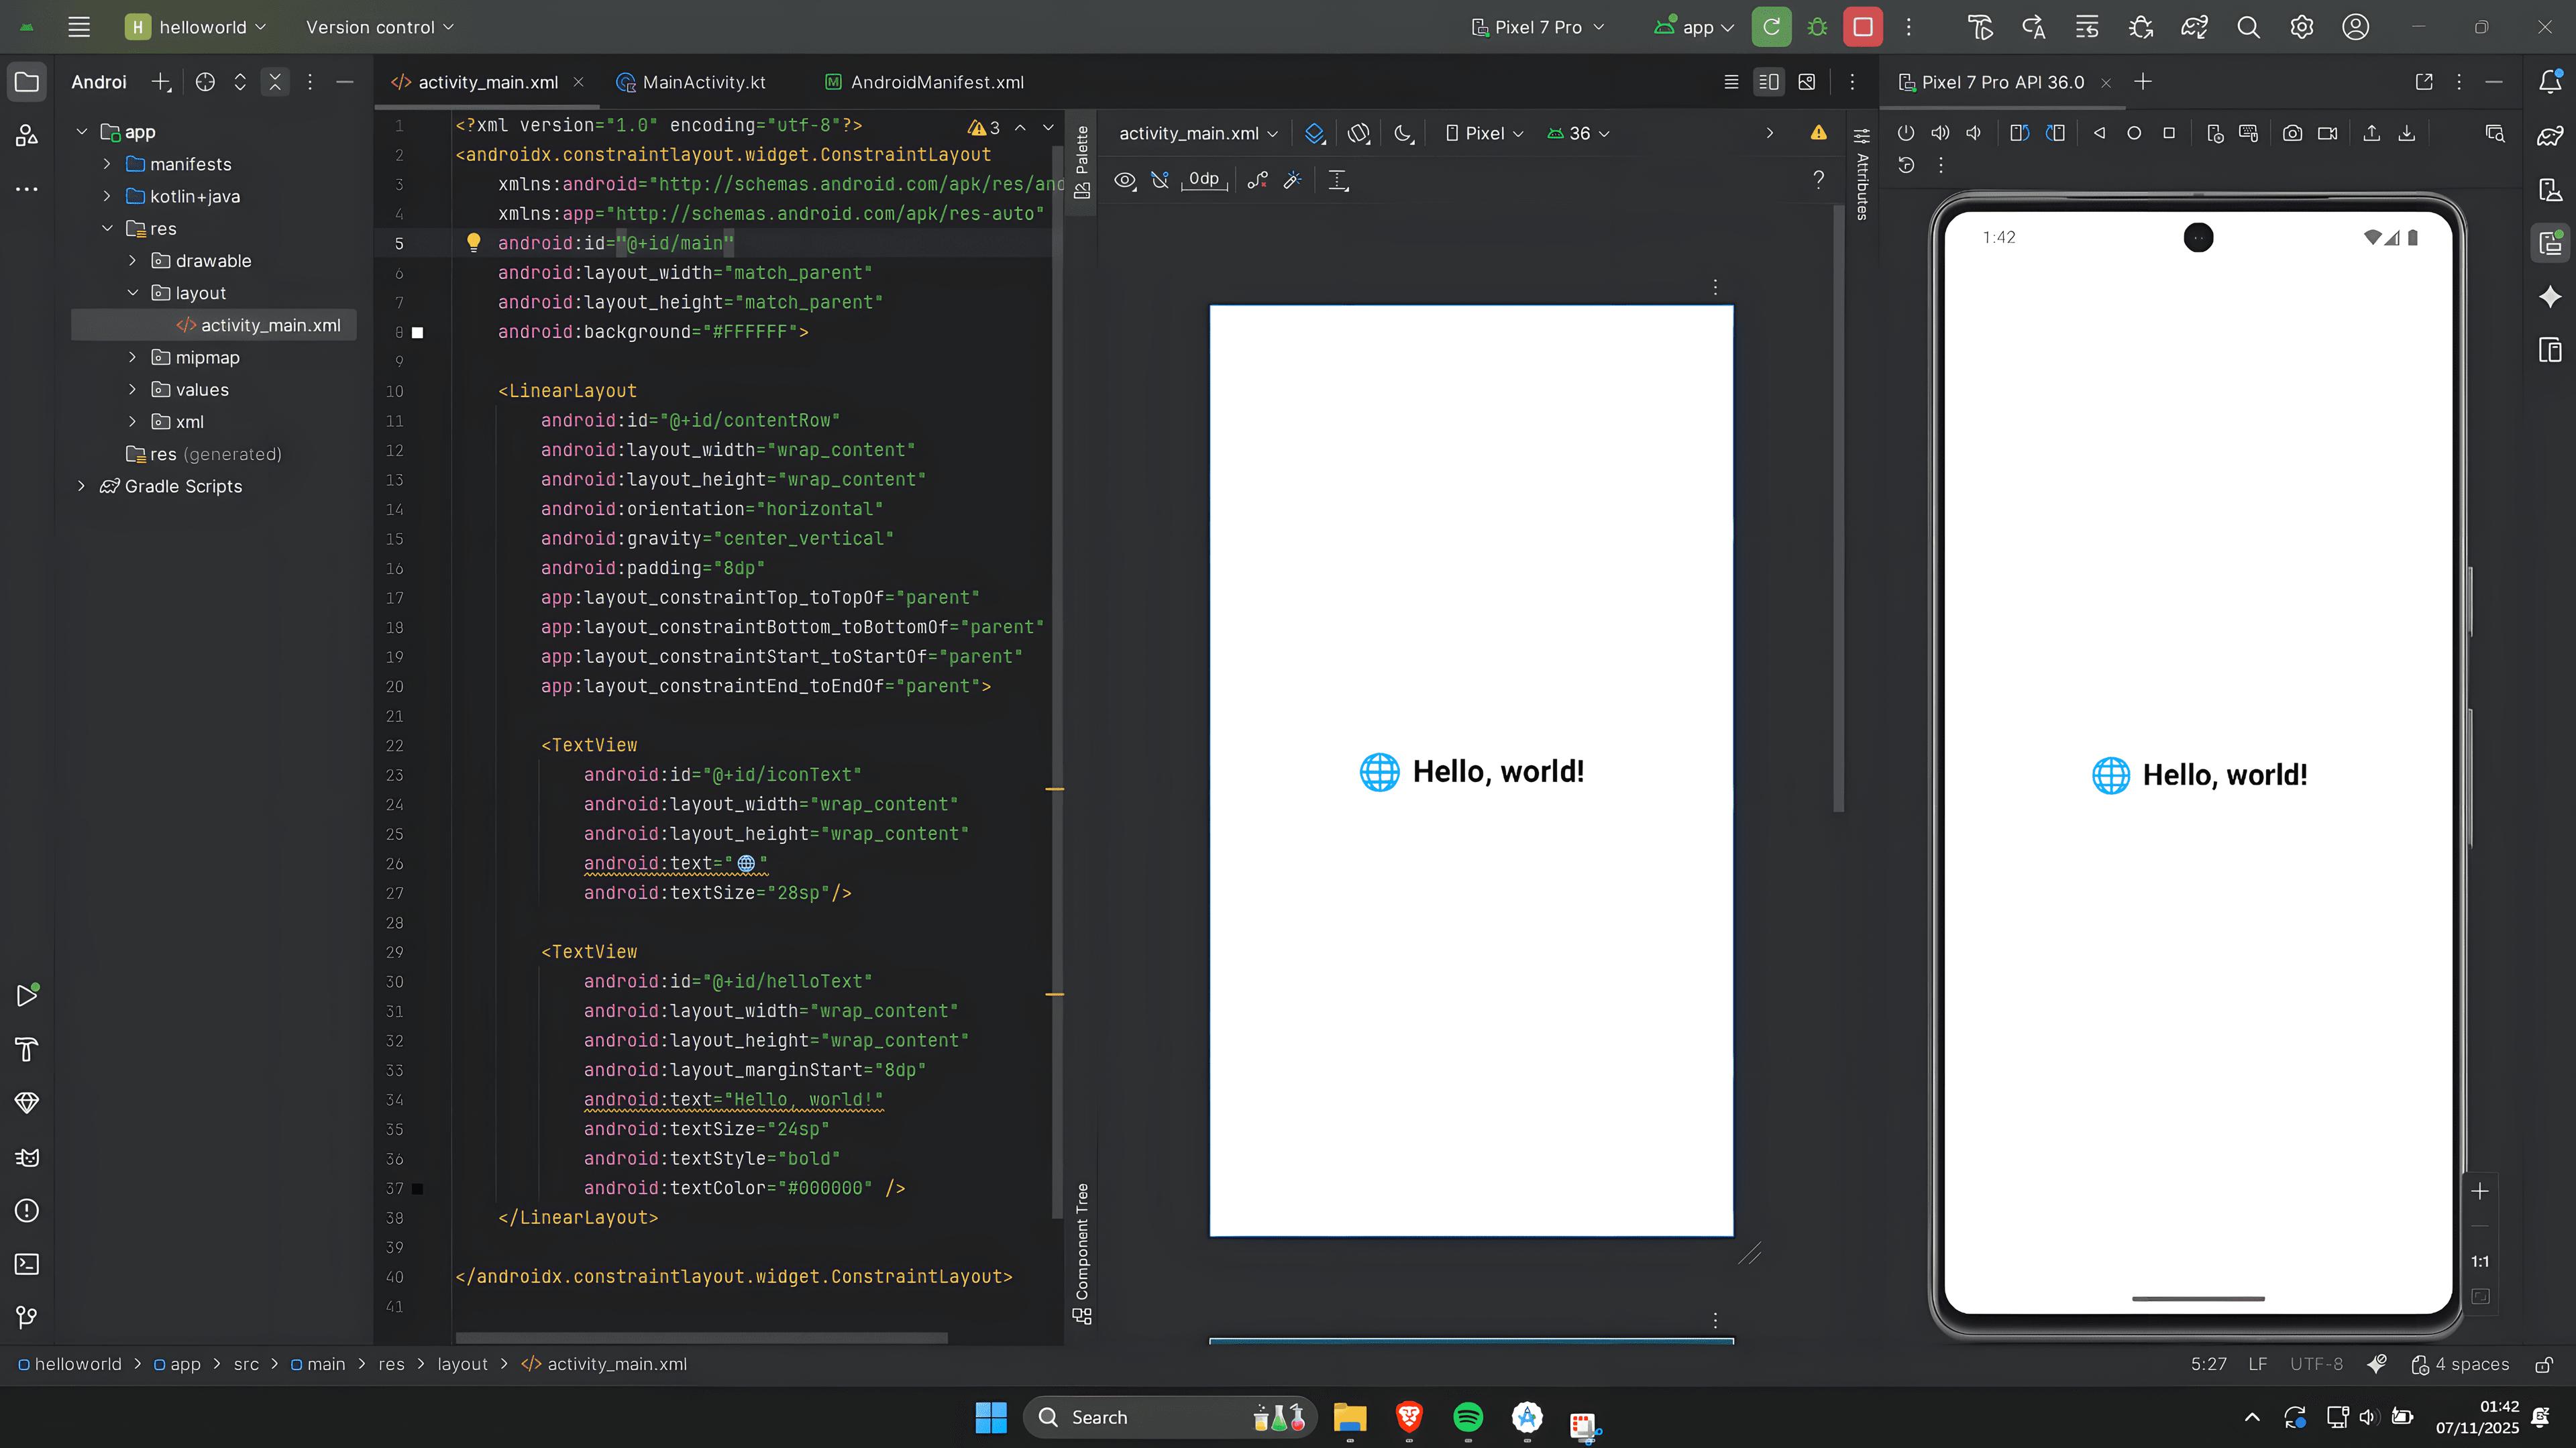Click Sync Project with Gradle Files icon
The width and height of the screenshot is (2576, 1448).
click(x=2194, y=27)
